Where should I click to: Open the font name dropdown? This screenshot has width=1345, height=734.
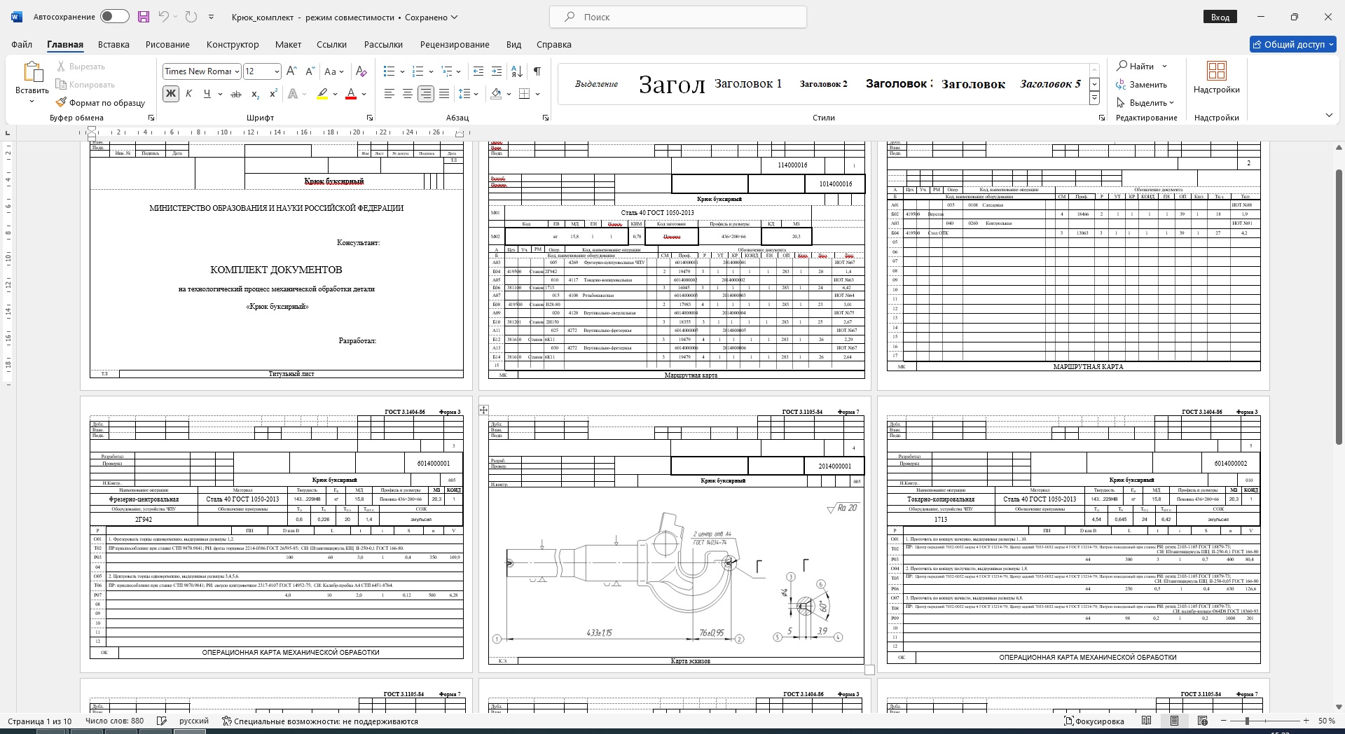click(237, 71)
